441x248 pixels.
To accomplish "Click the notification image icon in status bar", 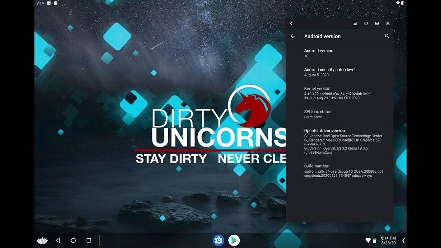I will pyautogui.click(x=49, y=3).
